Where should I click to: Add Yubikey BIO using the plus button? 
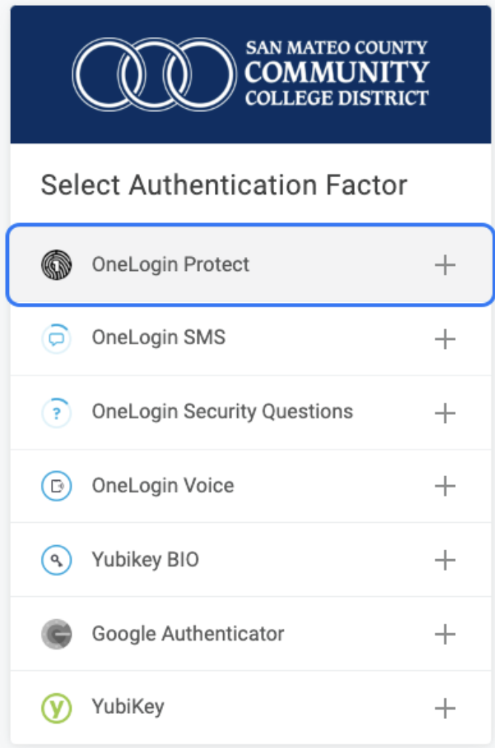coord(445,561)
